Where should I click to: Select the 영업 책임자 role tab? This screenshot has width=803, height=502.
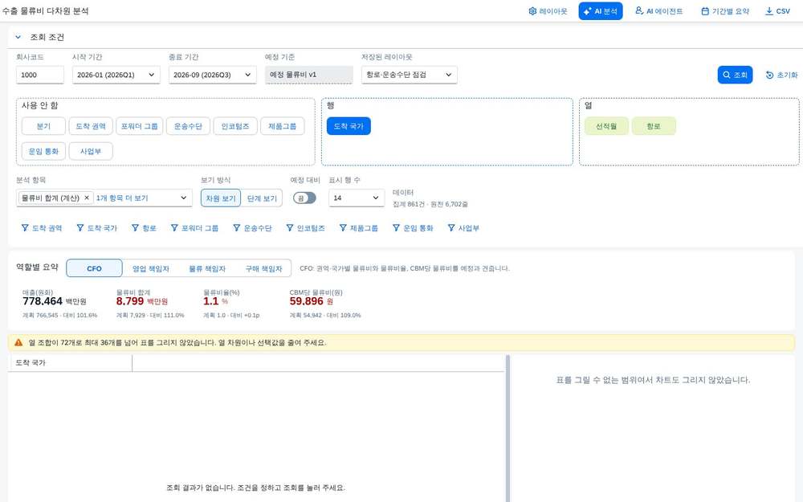[151, 268]
